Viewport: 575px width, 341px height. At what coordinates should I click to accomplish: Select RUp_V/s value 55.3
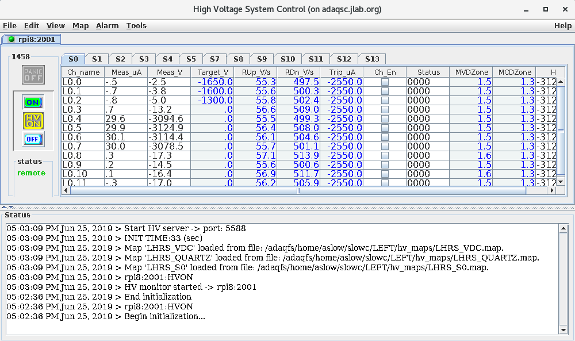click(x=256, y=82)
